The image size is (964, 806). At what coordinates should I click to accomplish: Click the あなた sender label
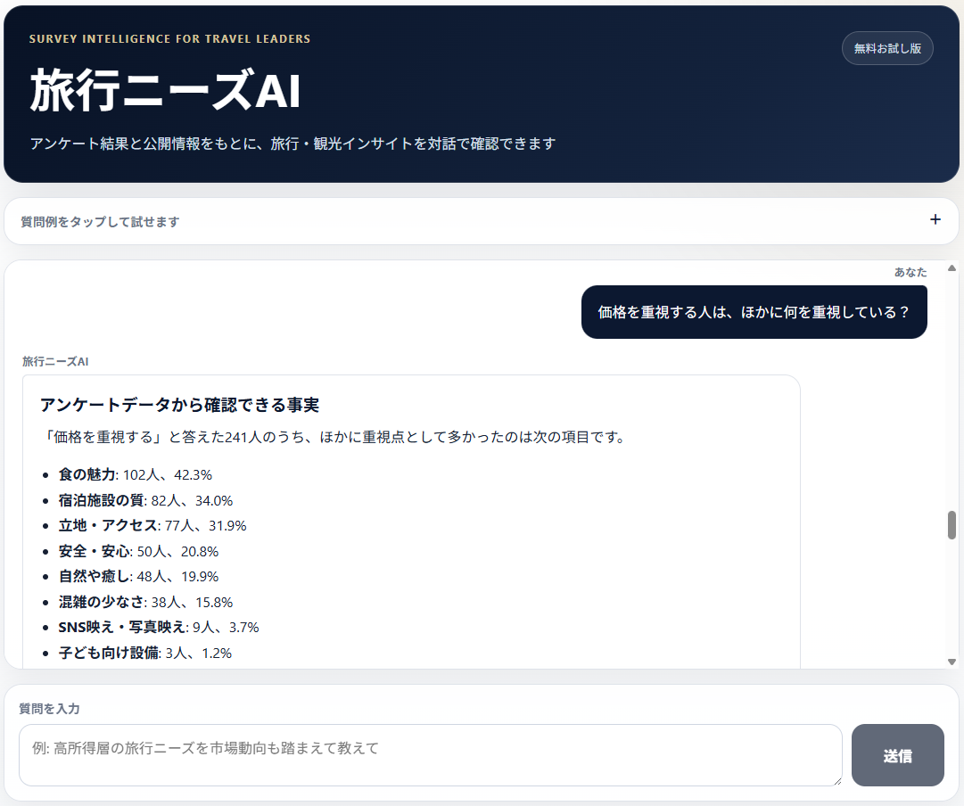click(x=910, y=272)
